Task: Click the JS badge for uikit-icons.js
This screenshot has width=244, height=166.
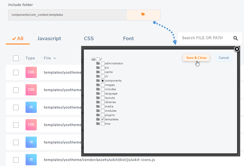Action: coord(31,160)
